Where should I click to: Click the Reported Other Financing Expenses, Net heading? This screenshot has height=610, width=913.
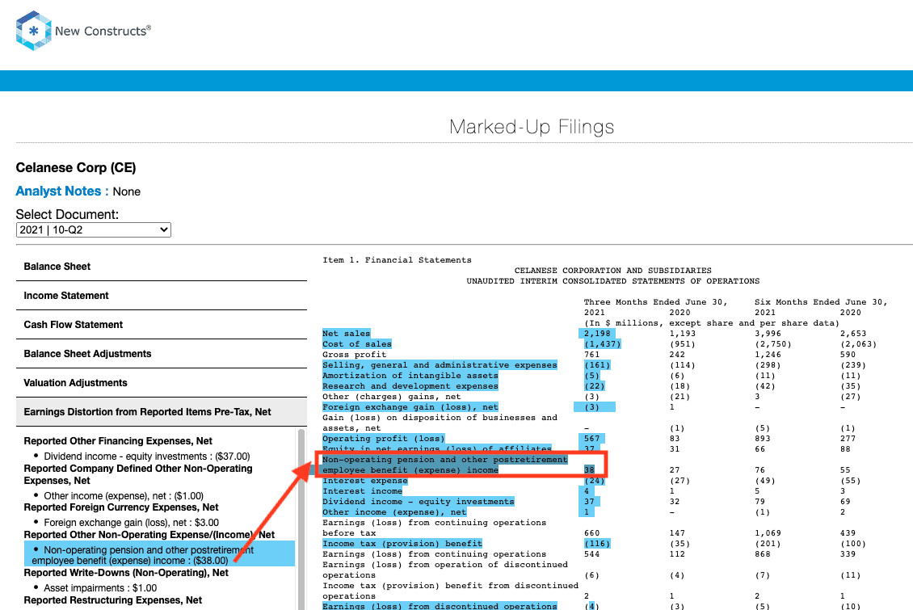coord(118,441)
